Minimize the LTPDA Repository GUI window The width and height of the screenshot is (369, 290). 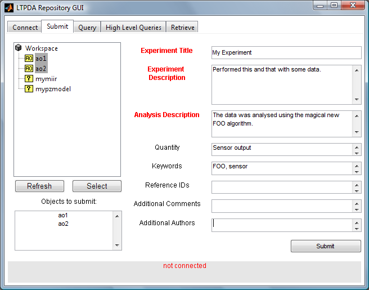click(x=320, y=6)
